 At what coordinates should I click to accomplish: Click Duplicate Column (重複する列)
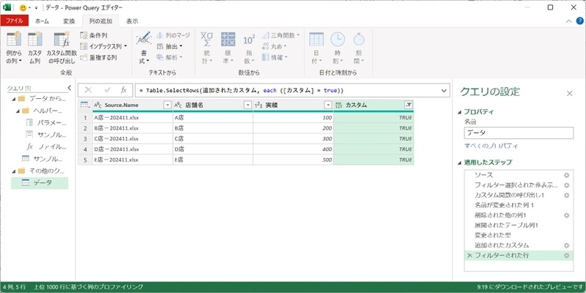coord(99,57)
